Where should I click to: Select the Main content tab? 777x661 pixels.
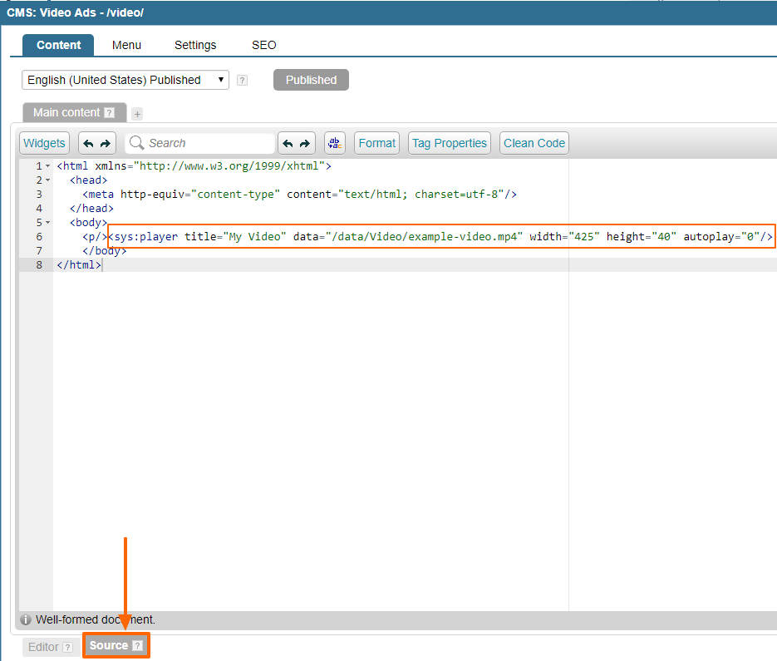(x=74, y=112)
